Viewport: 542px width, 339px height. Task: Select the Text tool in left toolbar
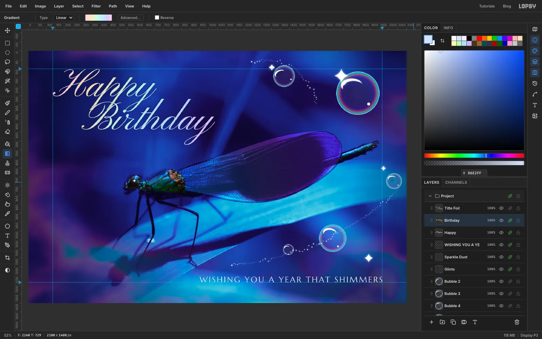click(7, 236)
